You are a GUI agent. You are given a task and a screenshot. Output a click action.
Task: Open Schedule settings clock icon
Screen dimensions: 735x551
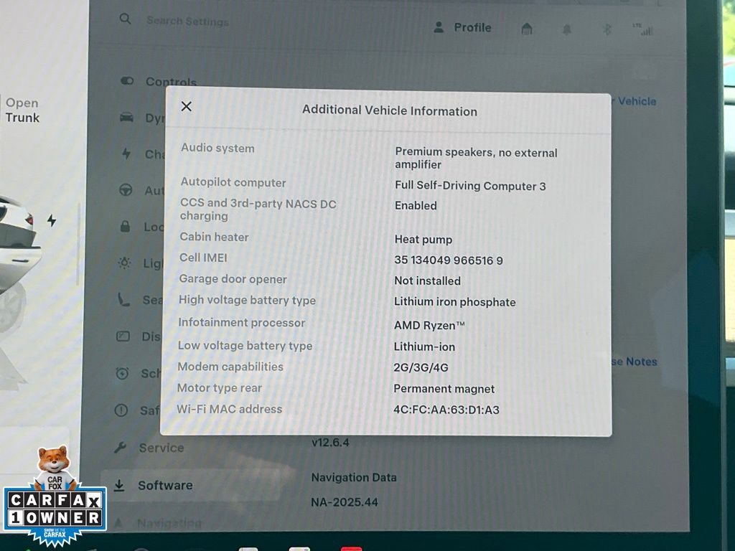coord(123,373)
